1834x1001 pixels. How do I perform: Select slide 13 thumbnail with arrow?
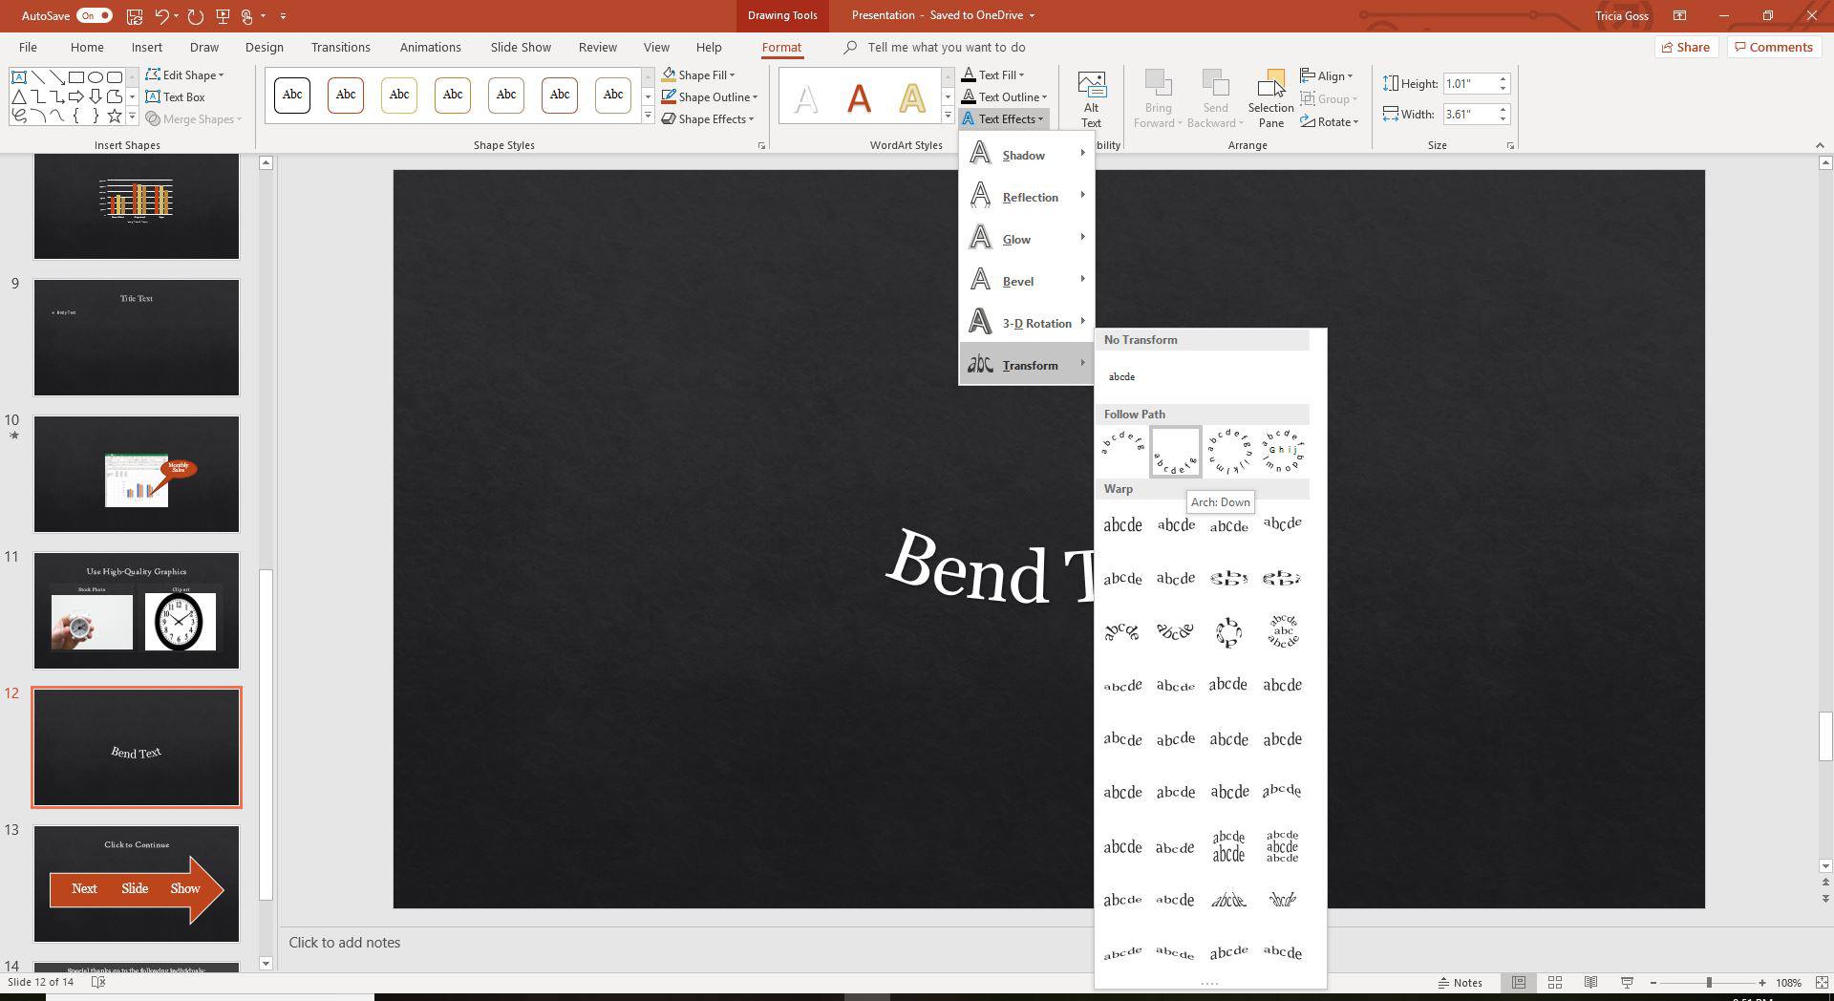(x=137, y=884)
